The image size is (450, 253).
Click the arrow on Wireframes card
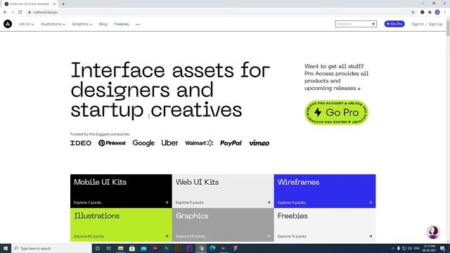(x=371, y=202)
